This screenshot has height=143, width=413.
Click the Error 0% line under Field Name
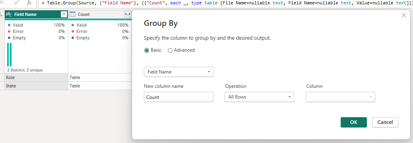[36, 32]
